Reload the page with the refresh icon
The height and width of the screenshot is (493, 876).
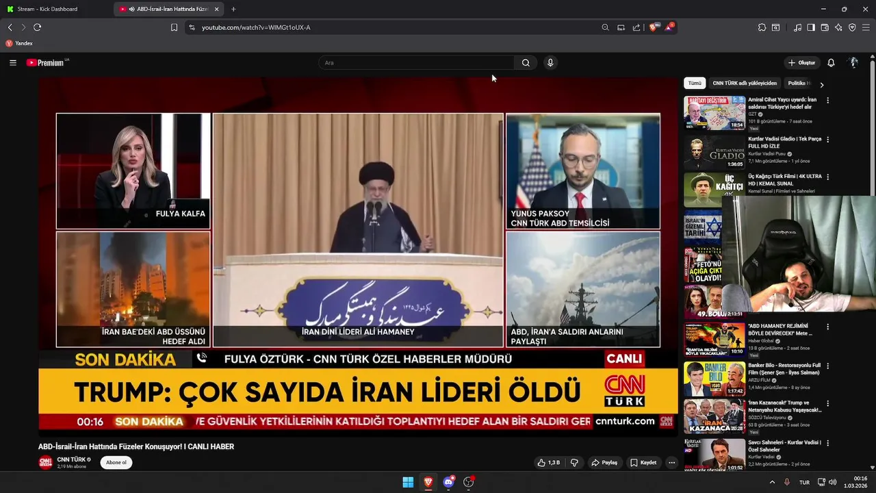[37, 27]
